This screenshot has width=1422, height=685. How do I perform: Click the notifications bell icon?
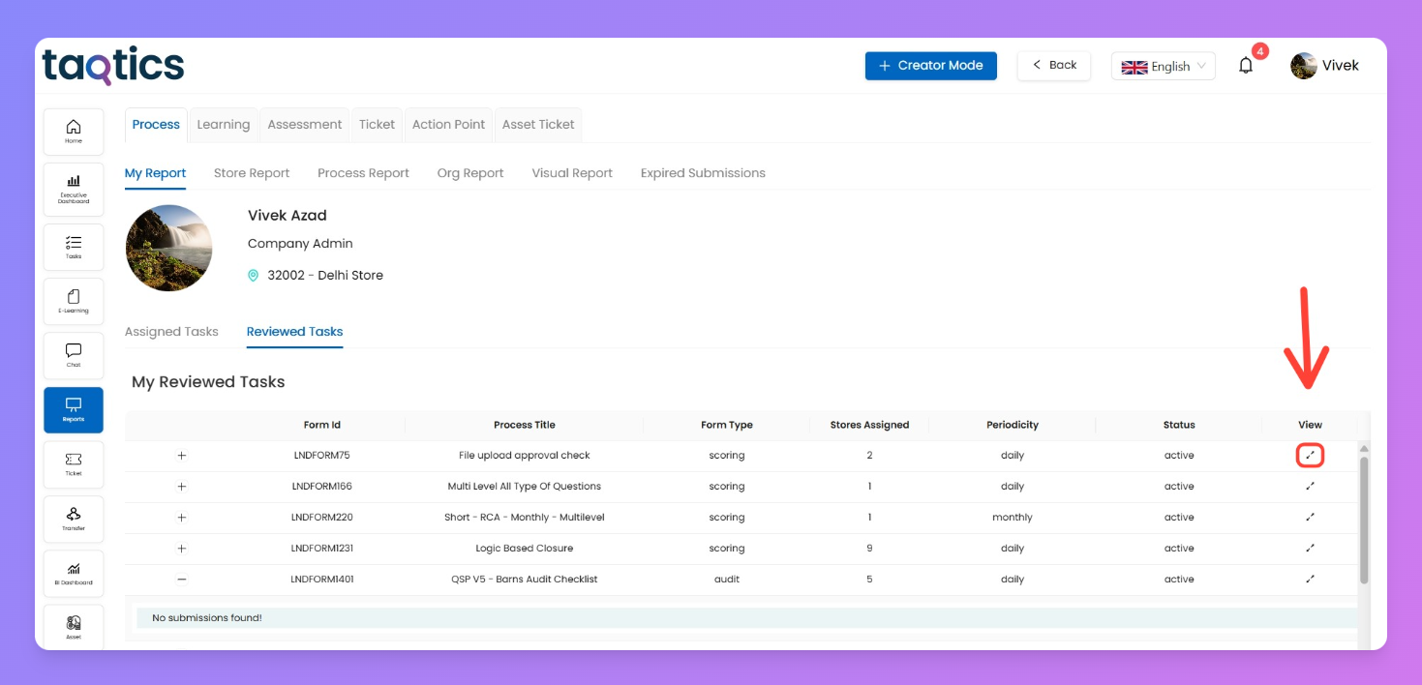(x=1246, y=66)
